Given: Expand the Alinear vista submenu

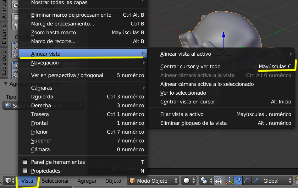Looking at the screenshot, I should click(83, 54).
